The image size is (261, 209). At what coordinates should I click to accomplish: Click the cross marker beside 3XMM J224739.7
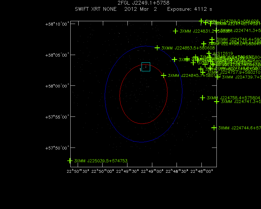click(218, 77)
